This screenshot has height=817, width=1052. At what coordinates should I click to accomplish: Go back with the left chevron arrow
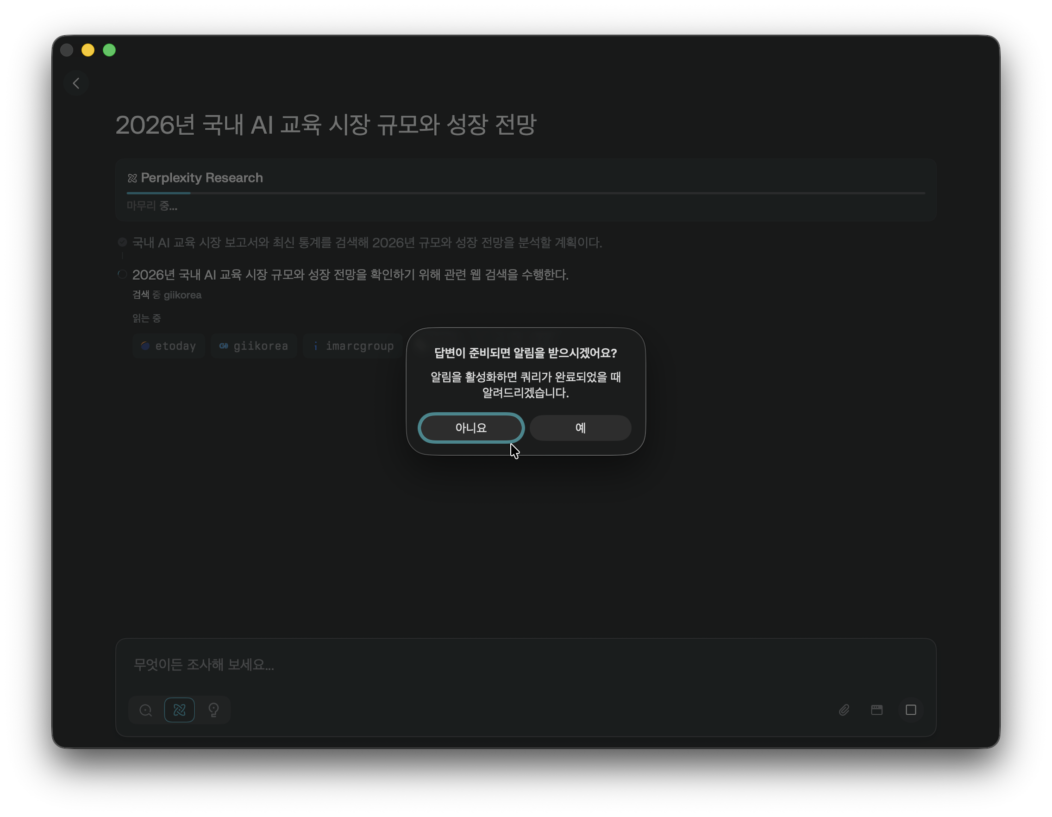tap(76, 83)
